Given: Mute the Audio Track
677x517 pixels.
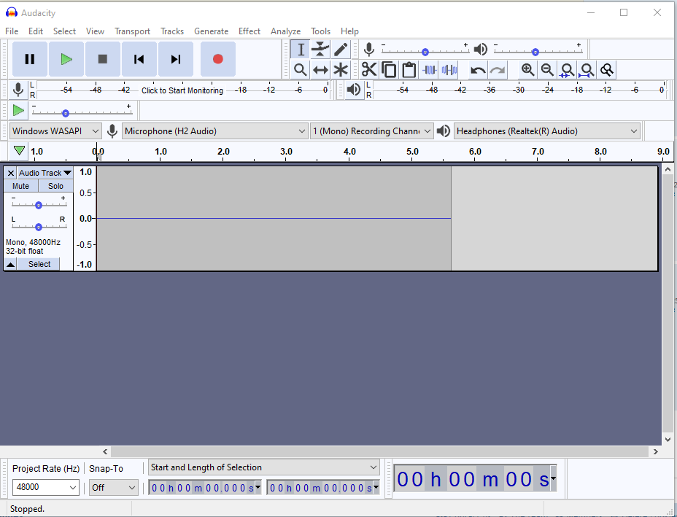Looking at the screenshot, I should click(x=20, y=186).
